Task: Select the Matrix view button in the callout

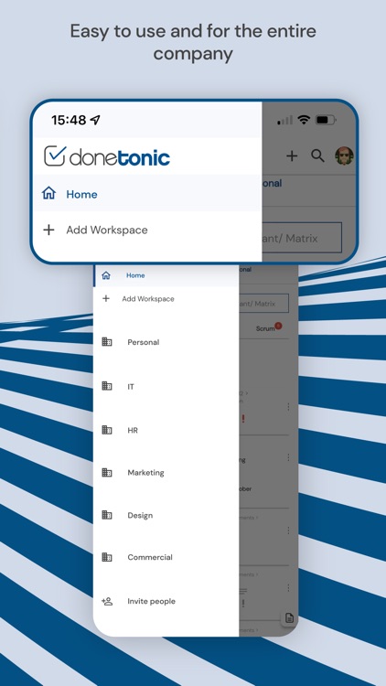Action: coord(302,238)
